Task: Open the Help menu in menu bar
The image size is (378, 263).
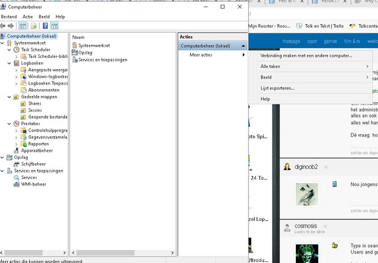Action: tap(60, 17)
